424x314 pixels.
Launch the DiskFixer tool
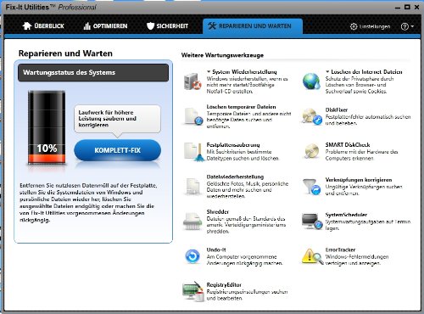coord(337,109)
